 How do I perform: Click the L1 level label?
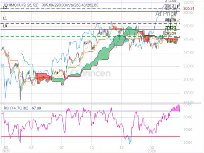pos(5,18)
